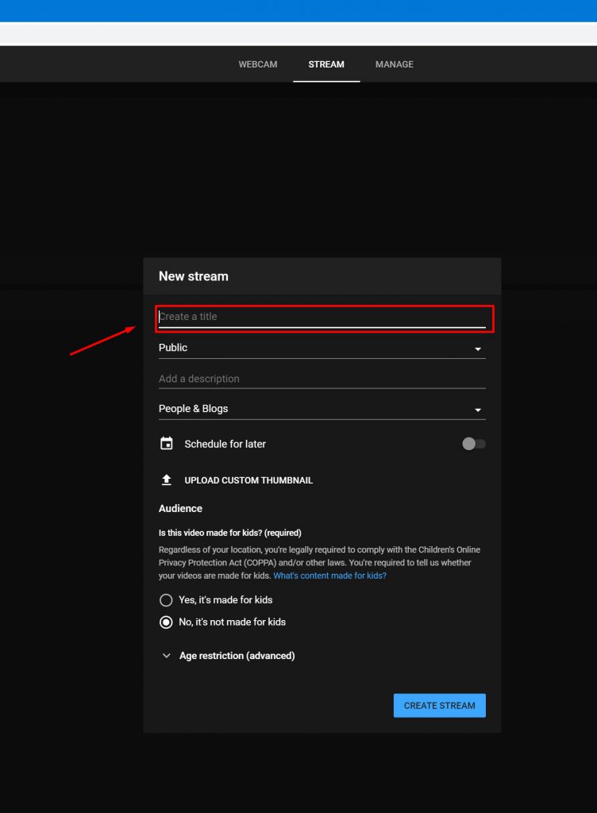Click the New stream heading
Image resolution: width=597 pixels, height=813 pixels.
(193, 276)
